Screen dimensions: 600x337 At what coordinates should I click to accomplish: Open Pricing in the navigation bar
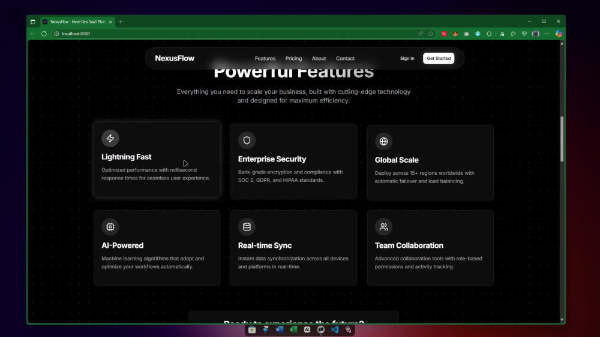click(293, 59)
